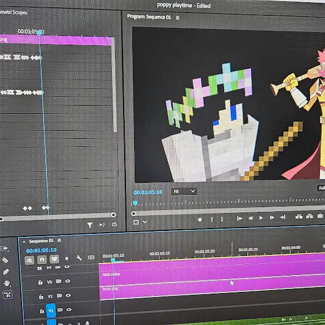
Task: Open Program: Sequence 01 panel menu
Action: [178, 18]
